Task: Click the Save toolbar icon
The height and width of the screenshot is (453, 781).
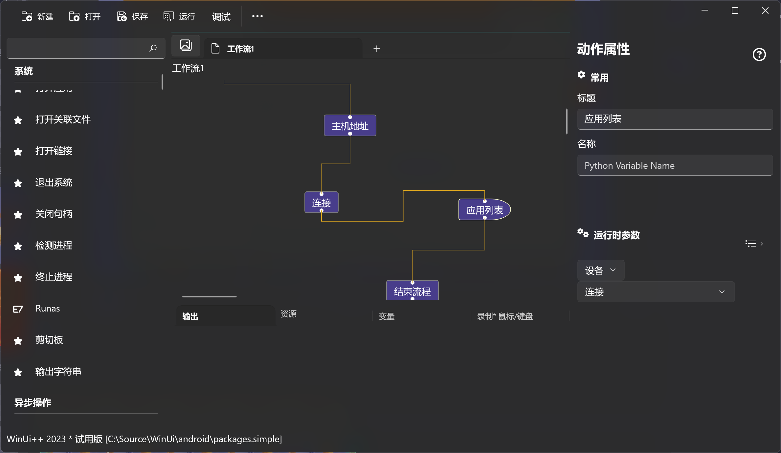Action: coord(122,16)
